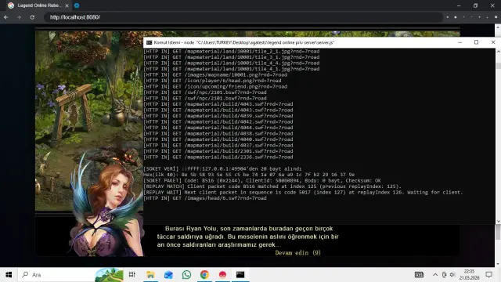Click the console line for tile_4_1.jpg

(x=232, y=69)
